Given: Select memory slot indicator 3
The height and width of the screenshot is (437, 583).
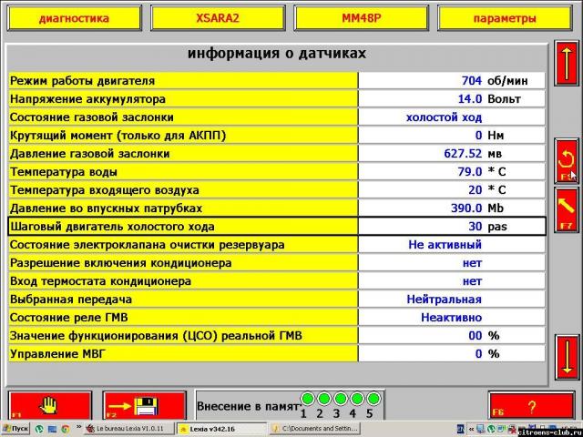Looking at the screenshot, I should [340, 399].
